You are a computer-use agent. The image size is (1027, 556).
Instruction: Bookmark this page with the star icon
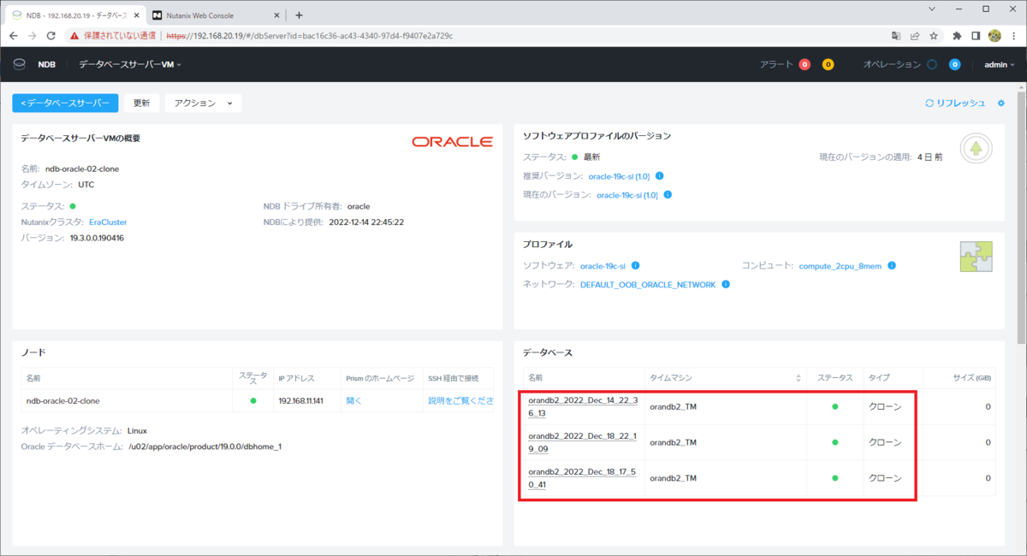point(934,36)
